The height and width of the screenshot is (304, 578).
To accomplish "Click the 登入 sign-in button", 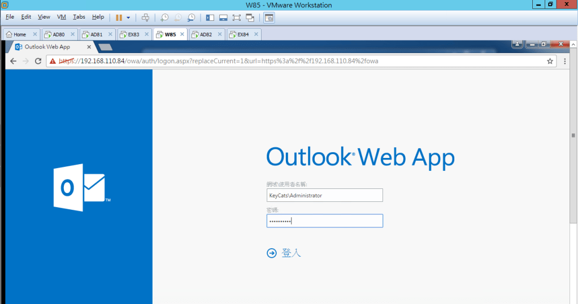I will tap(284, 253).
